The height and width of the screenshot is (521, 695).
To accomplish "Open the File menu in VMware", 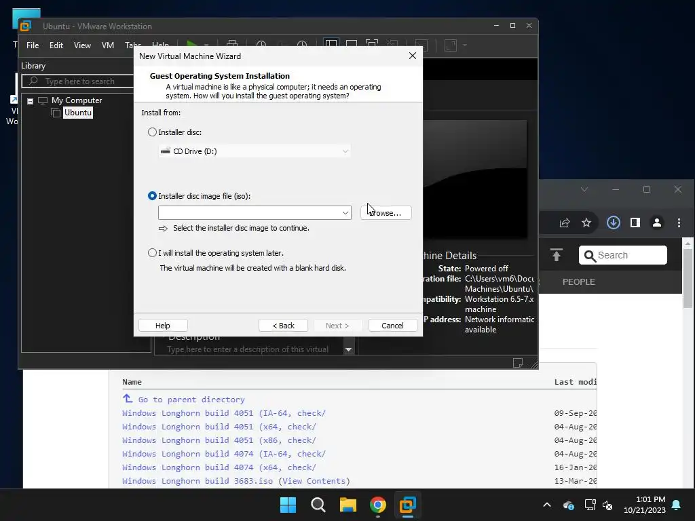I will pyautogui.click(x=33, y=45).
